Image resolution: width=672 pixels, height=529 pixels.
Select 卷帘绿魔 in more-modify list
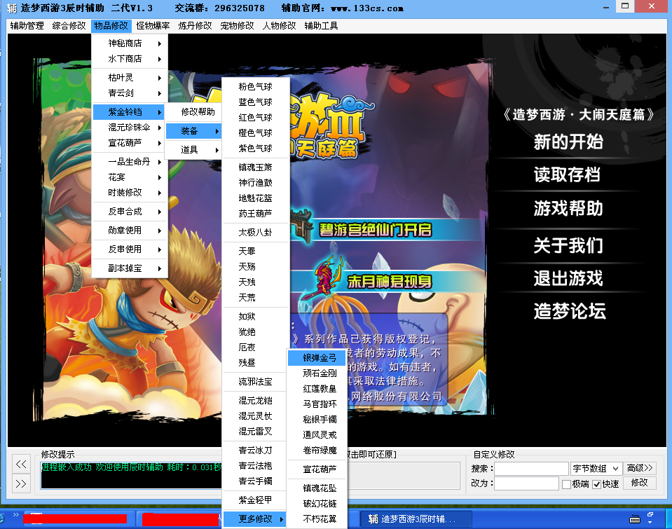(317, 451)
